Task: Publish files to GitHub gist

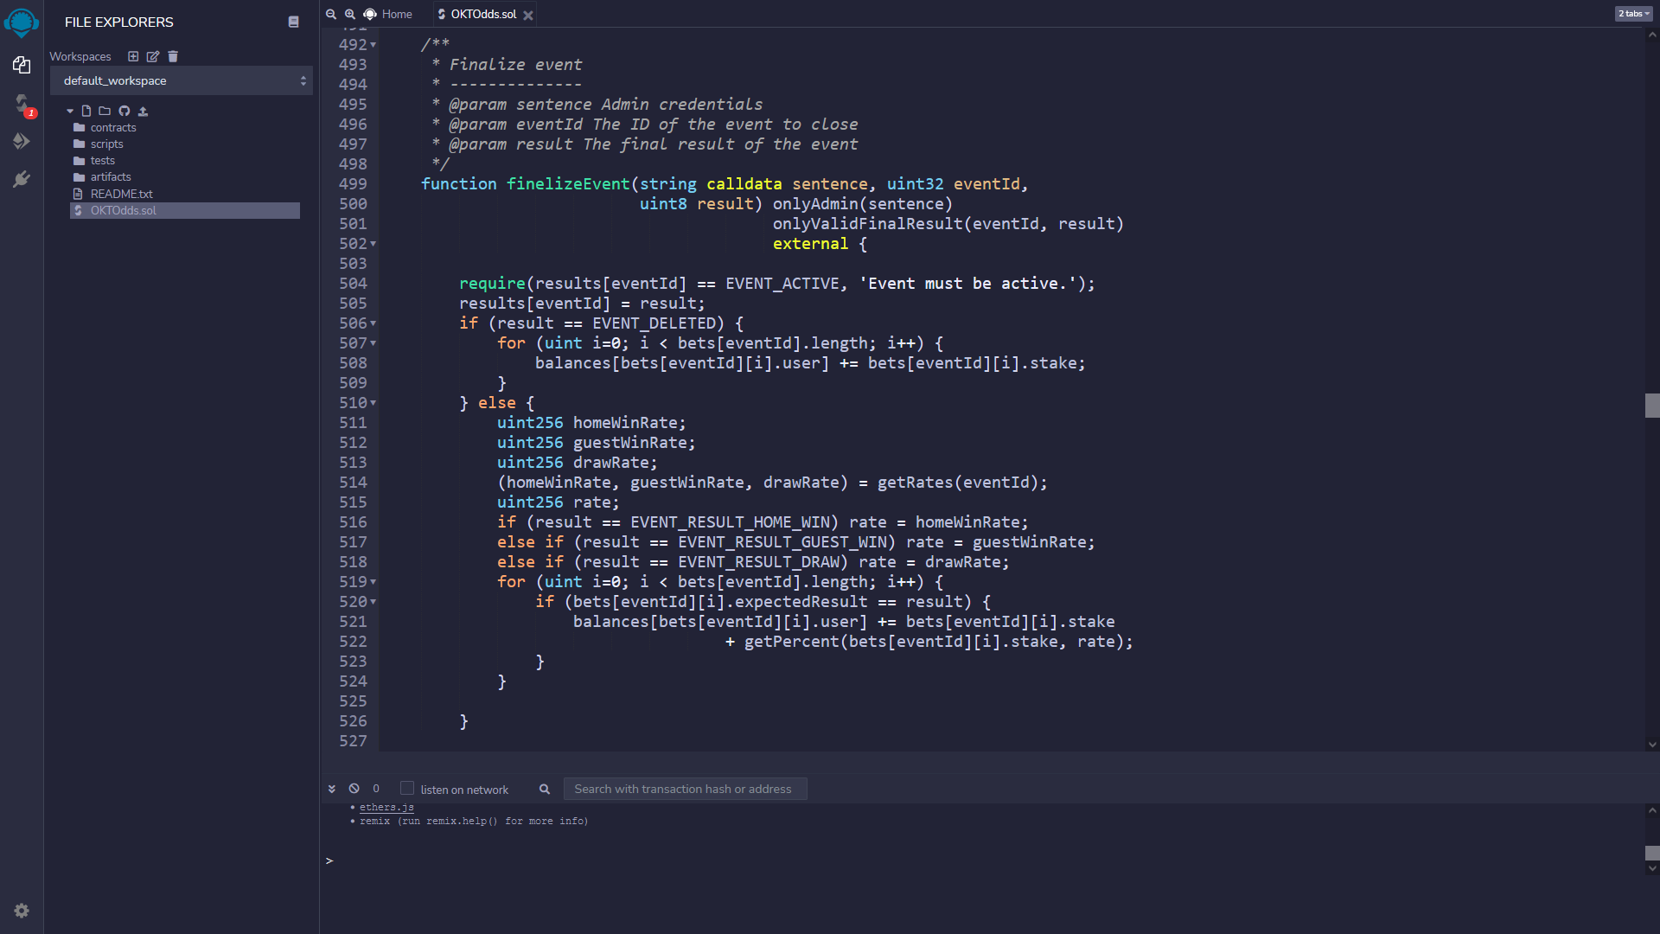Action: (x=124, y=111)
